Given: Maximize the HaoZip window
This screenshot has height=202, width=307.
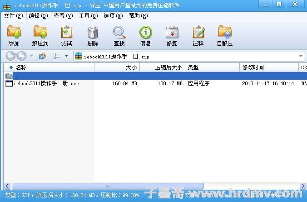Looking at the screenshot, I should coord(279,5).
